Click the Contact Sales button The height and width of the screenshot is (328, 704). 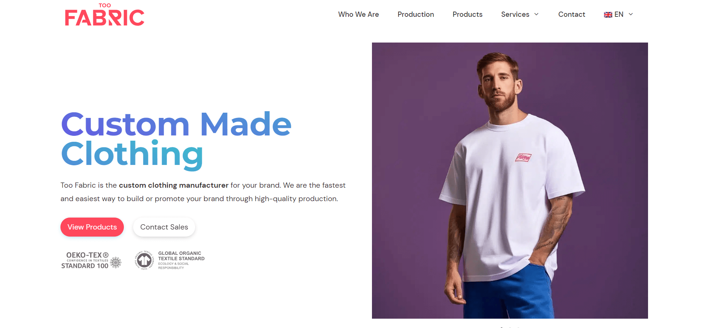tap(164, 227)
